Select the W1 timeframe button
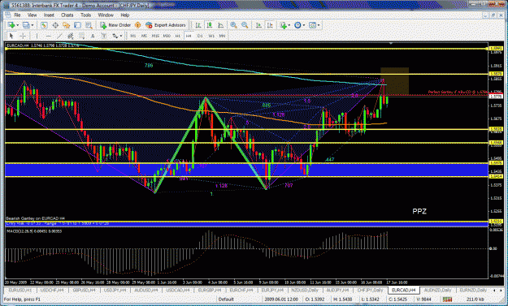 pyautogui.click(x=211, y=36)
